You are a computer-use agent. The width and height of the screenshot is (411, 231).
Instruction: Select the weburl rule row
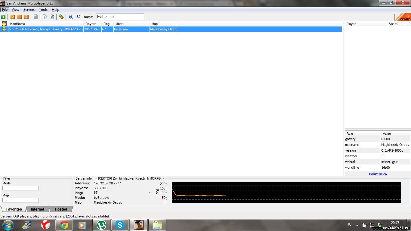[x=378, y=162]
